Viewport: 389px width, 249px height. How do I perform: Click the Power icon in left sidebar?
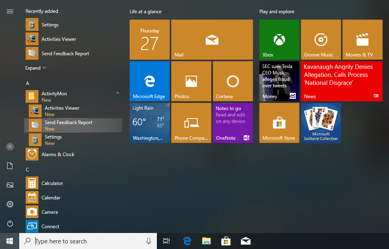10,223
